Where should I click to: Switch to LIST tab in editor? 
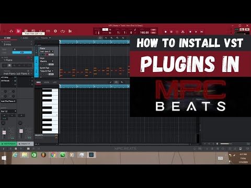(54, 83)
